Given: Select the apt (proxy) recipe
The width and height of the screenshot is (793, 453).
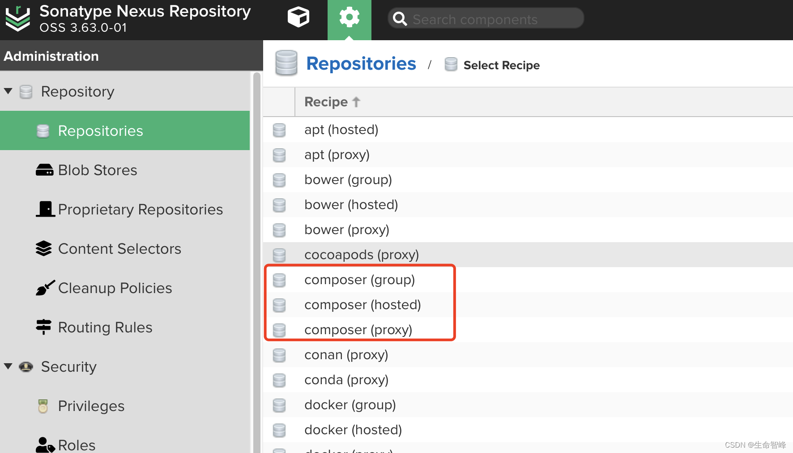Looking at the screenshot, I should pyautogui.click(x=528, y=155).
